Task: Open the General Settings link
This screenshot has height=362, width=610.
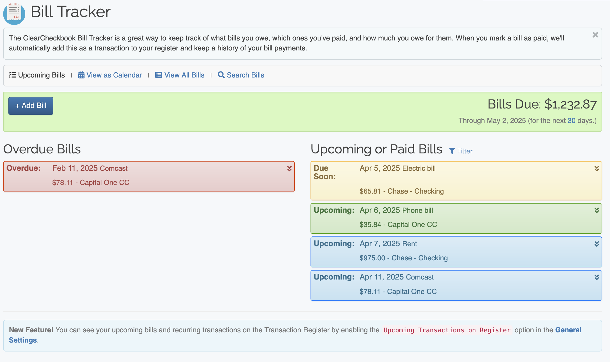Action: tap(568, 330)
